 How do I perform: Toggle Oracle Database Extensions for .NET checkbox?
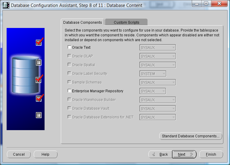coord(69,117)
